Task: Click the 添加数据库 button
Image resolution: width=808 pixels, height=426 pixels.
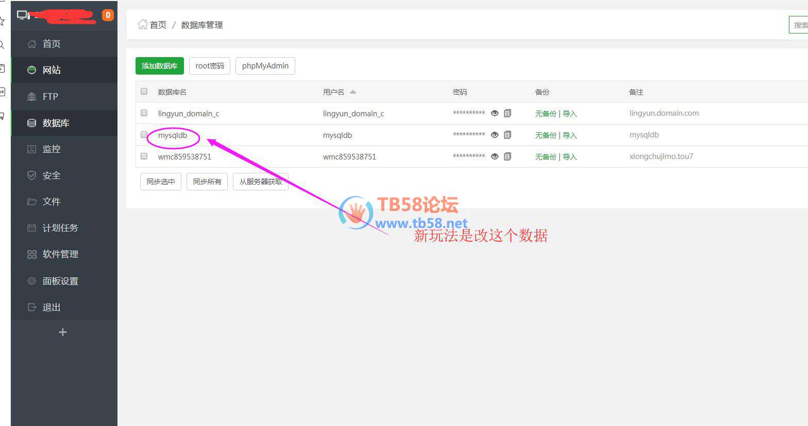Action: pos(160,66)
